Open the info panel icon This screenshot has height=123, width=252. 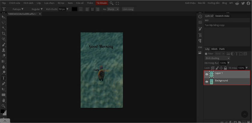[200, 16]
